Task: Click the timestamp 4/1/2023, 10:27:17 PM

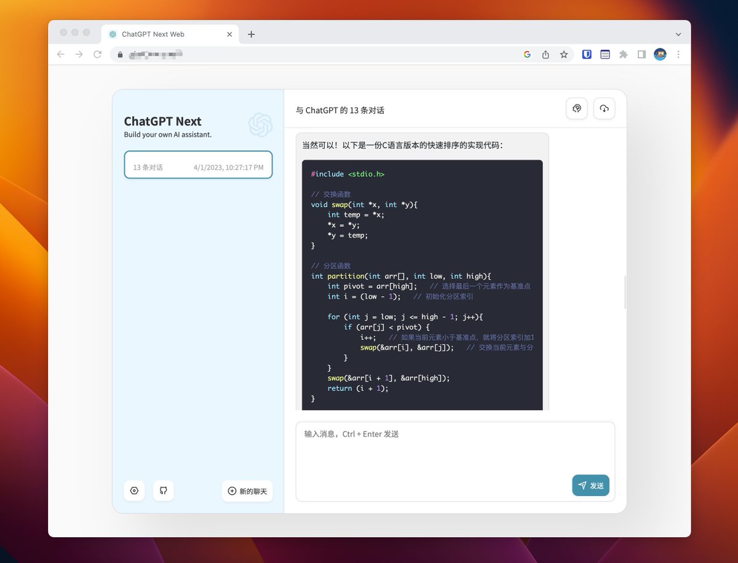Action: pos(228,167)
